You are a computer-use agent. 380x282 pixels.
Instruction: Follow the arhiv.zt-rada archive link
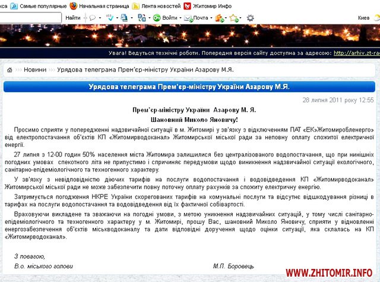[356, 53]
